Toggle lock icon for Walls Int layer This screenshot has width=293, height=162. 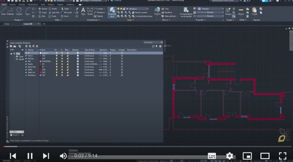68,72
